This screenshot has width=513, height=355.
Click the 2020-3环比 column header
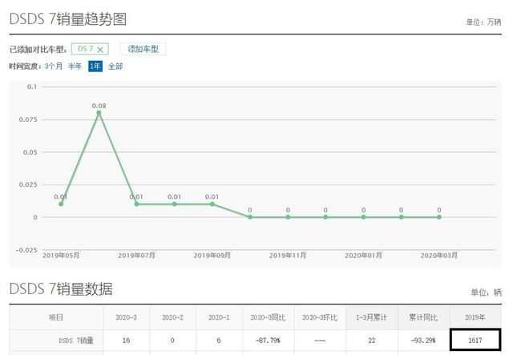320,317
